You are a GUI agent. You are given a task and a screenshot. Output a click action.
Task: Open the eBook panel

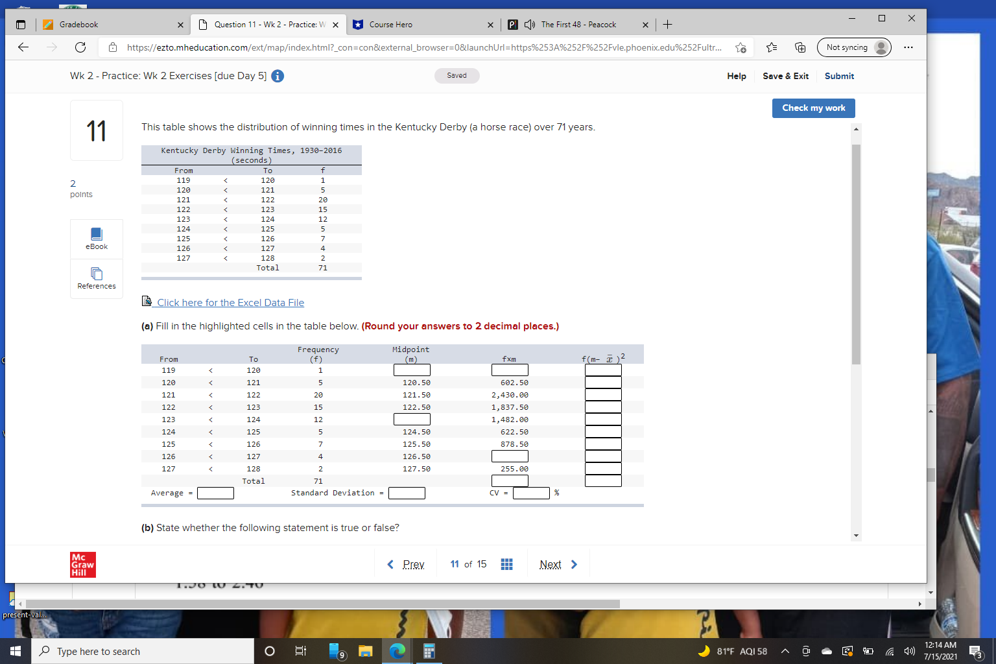(x=96, y=239)
